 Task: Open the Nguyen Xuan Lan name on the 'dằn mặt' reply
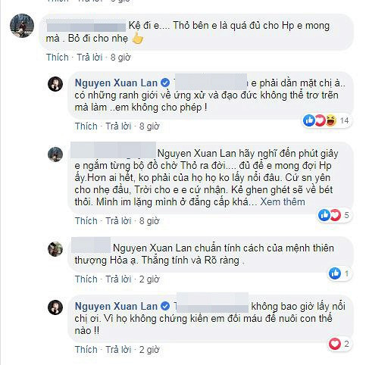tap(116, 83)
